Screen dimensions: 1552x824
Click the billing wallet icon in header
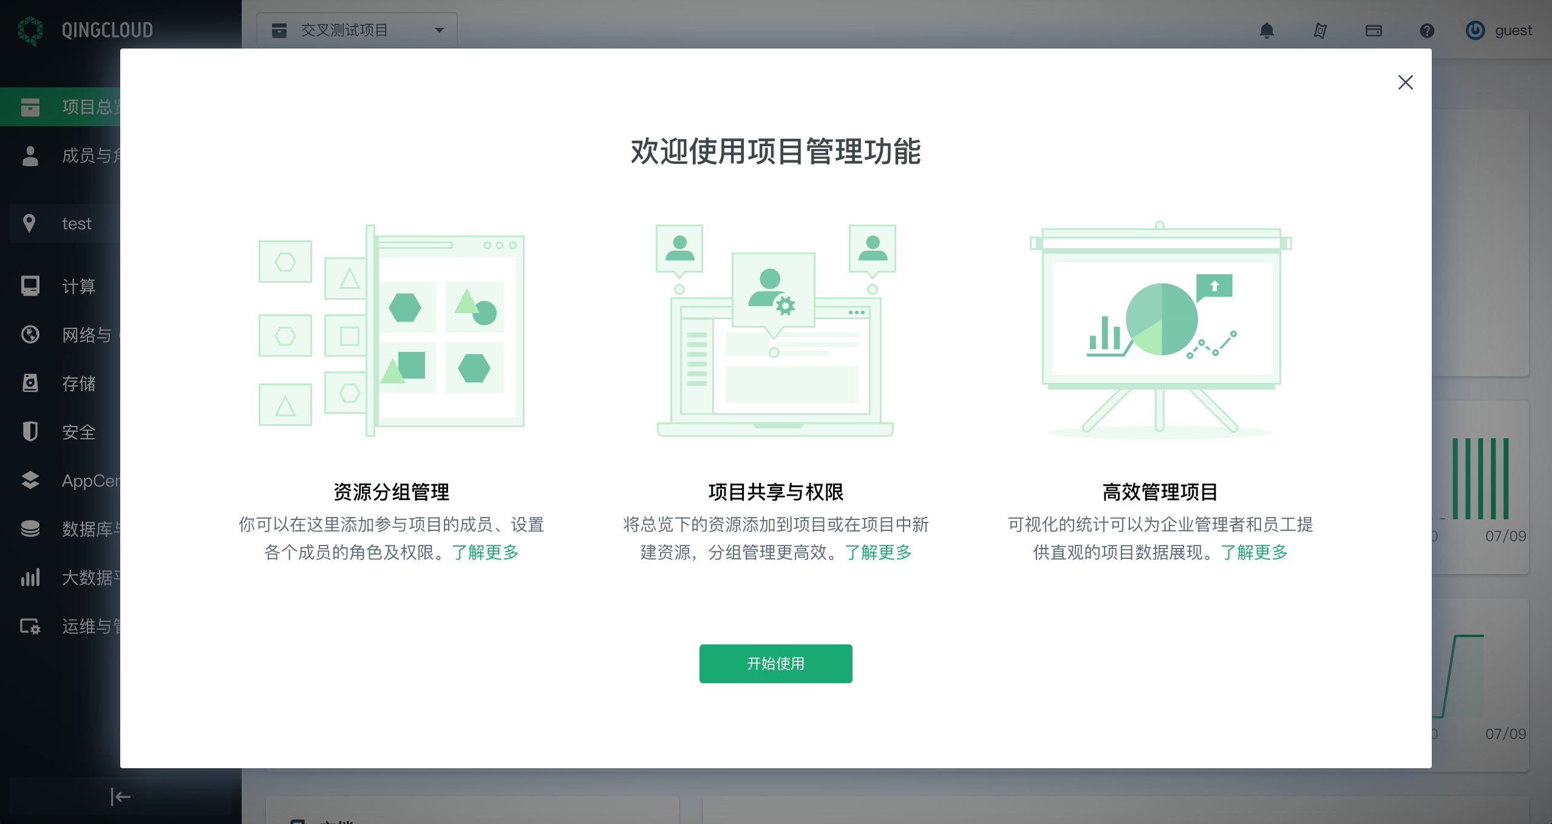tap(1373, 30)
